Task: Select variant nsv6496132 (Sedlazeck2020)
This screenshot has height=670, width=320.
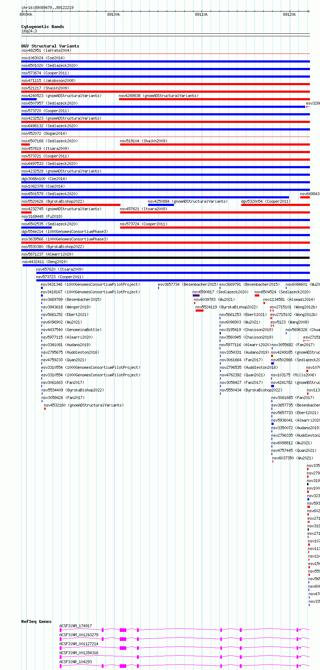Action: click(x=50, y=126)
